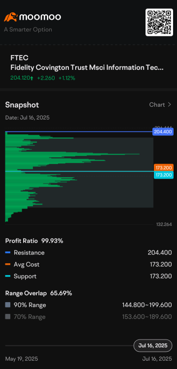Click the orange 173.200 price tag on chart
The height and width of the screenshot is (369, 177).
[x=164, y=168]
